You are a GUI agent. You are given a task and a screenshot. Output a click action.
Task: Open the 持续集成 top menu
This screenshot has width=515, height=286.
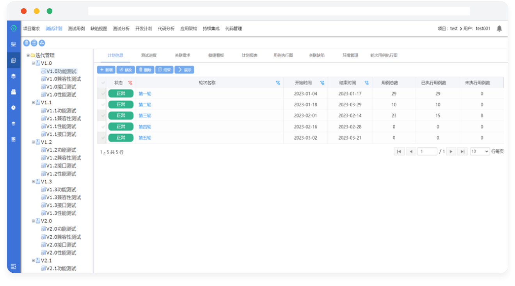[x=211, y=28]
